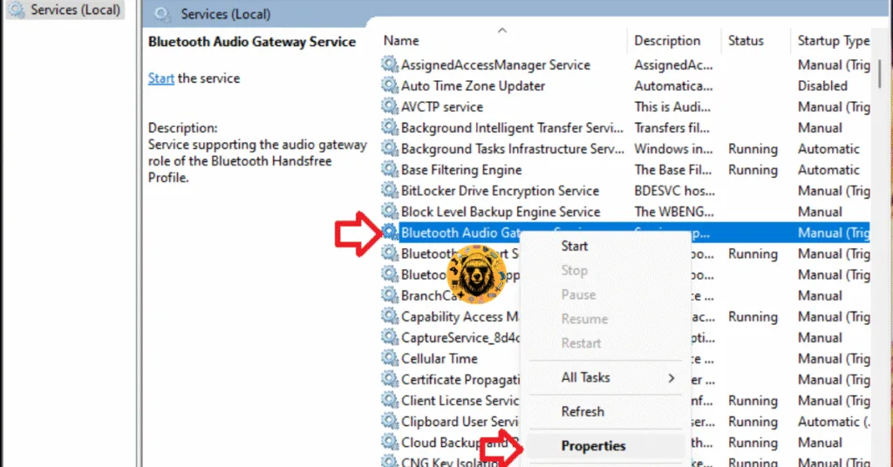Screen dimensions: 893x467
Task: Select the Background Tasks Infrastructure Service row
Action: (512, 149)
